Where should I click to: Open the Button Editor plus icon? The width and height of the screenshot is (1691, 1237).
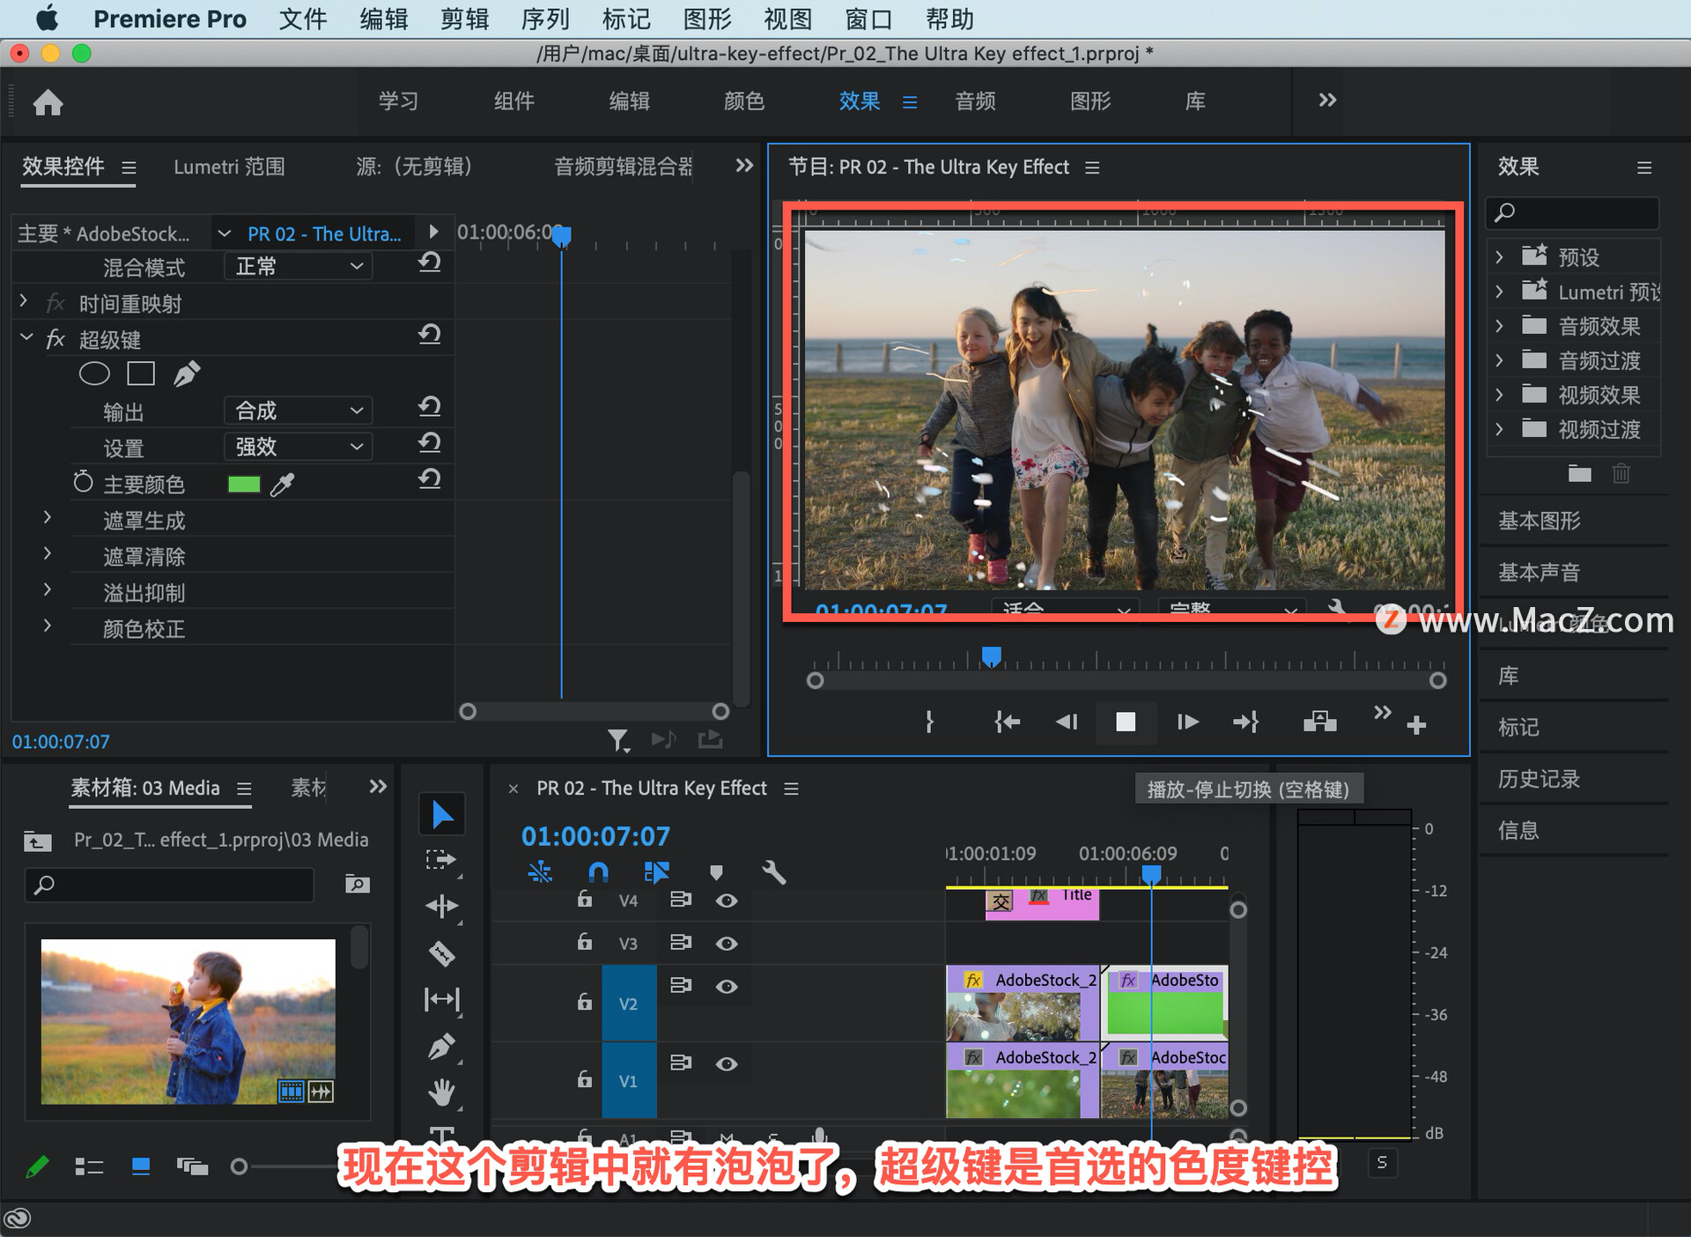[x=1416, y=725]
